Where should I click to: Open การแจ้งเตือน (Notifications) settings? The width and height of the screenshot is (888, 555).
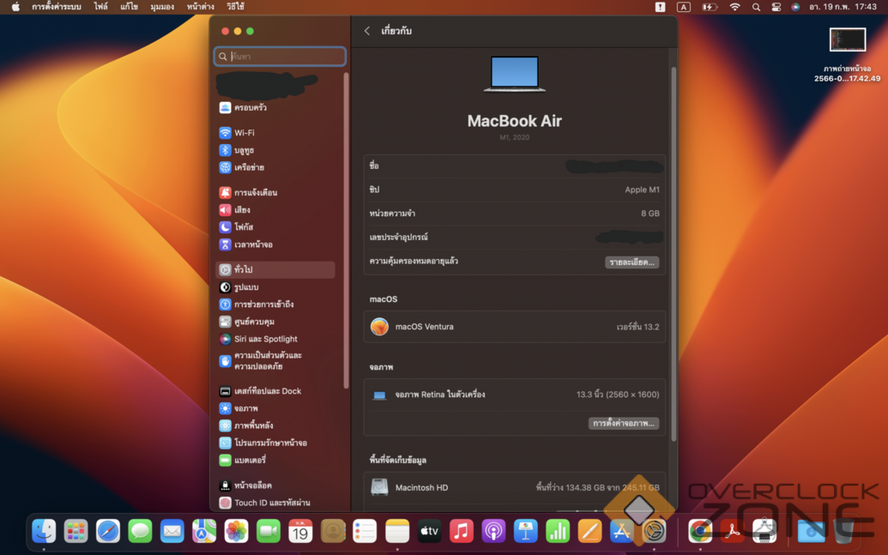coord(255,193)
